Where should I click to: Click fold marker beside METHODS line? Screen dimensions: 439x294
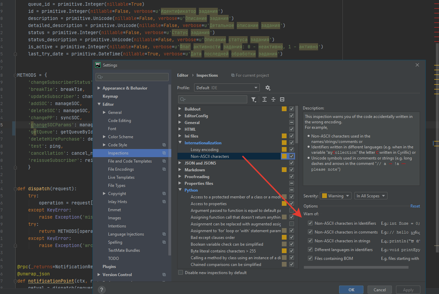pos(15,75)
